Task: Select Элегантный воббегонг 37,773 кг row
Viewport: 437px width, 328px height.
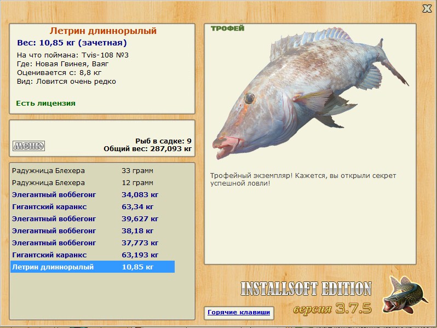Action: pyautogui.click(x=93, y=243)
